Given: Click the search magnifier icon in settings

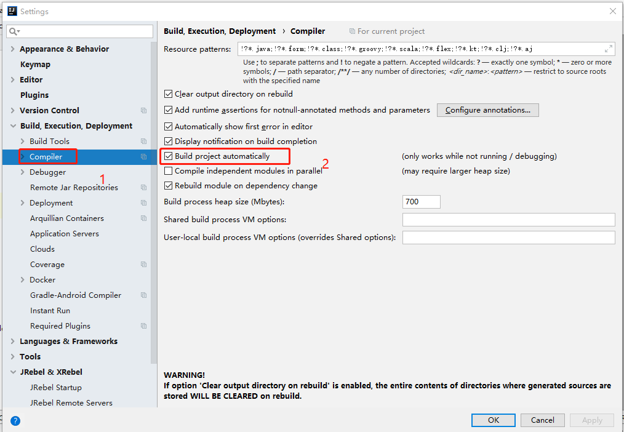Looking at the screenshot, I should click(13, 31).
